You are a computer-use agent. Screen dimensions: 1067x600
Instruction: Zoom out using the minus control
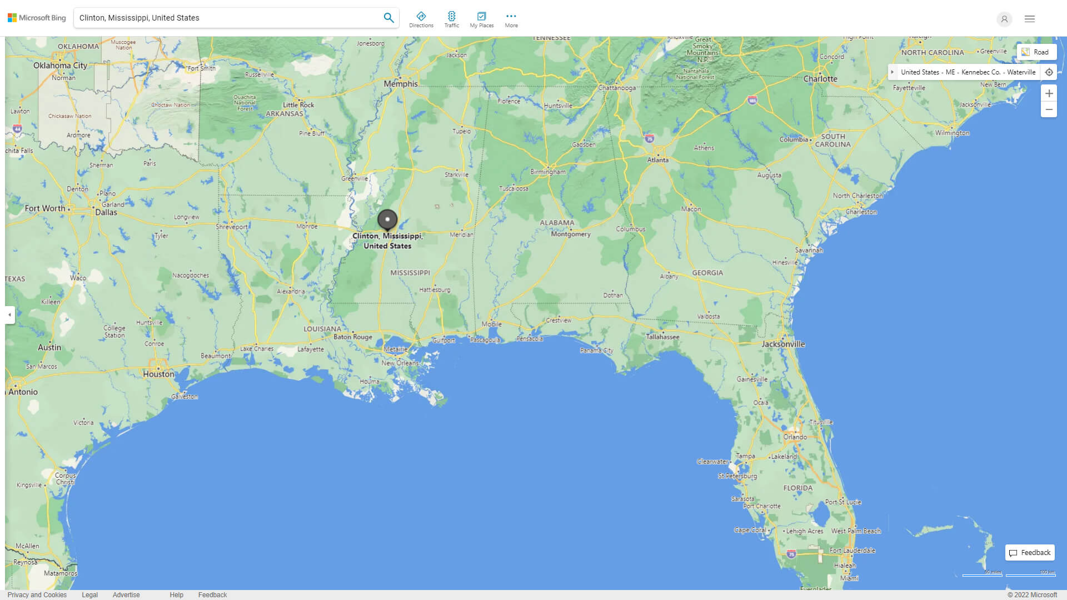click(x=1049, y=109)
